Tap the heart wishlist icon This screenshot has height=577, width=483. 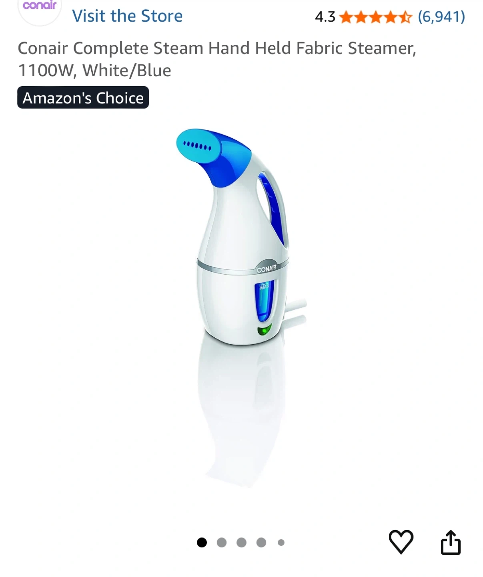click(401, 542)
